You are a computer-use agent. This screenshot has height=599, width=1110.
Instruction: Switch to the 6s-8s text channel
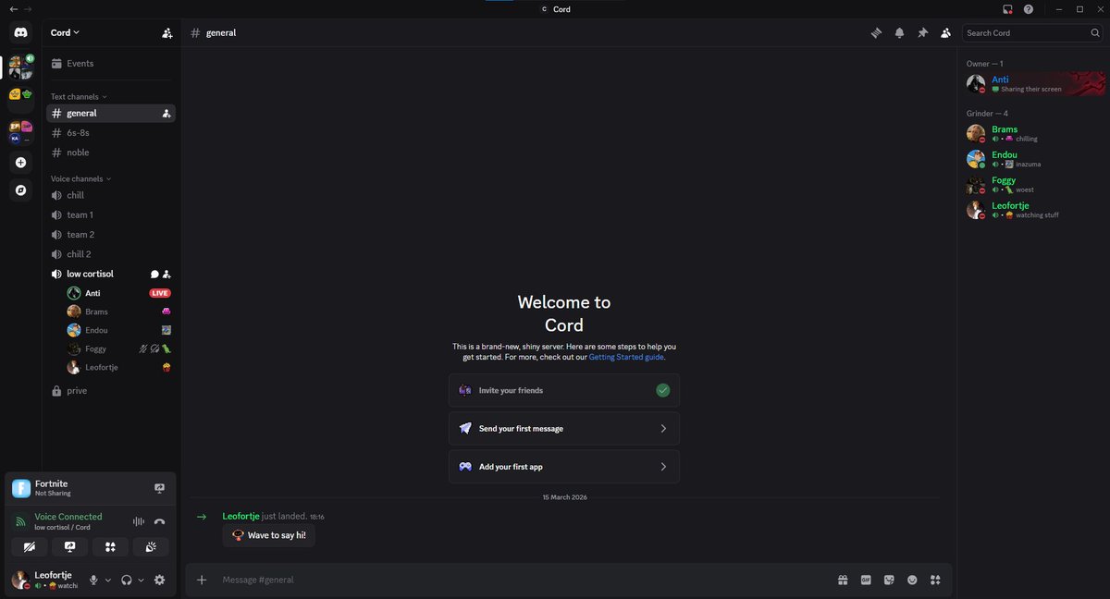(x=111, y=133)
